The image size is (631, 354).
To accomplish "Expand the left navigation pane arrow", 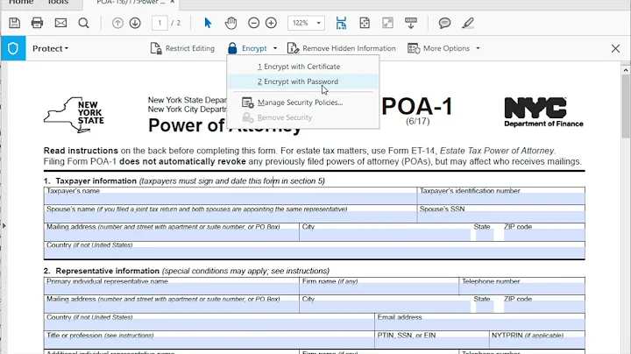I will tap(4, 226).
